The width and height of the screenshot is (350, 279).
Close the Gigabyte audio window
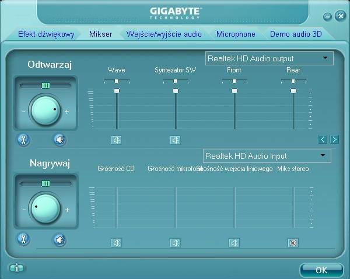341,16
